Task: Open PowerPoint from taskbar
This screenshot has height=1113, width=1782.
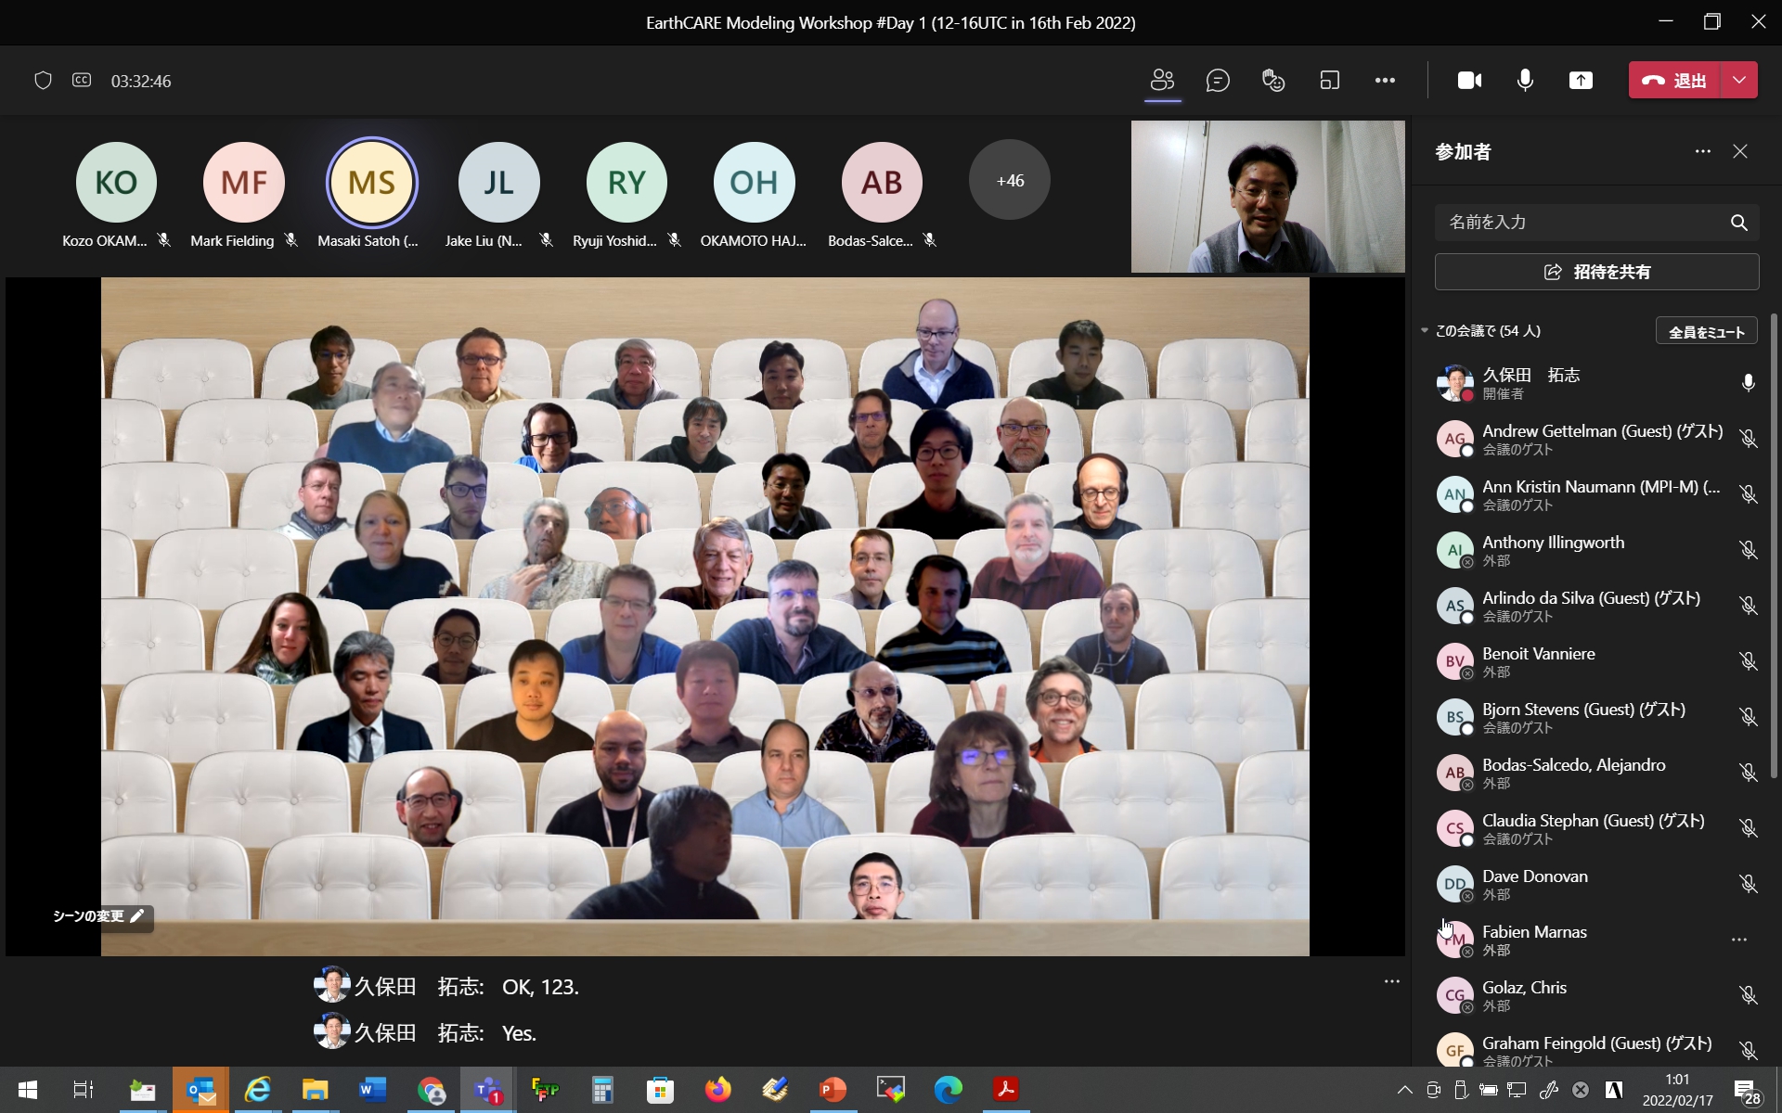Action: pos(833,1090)
